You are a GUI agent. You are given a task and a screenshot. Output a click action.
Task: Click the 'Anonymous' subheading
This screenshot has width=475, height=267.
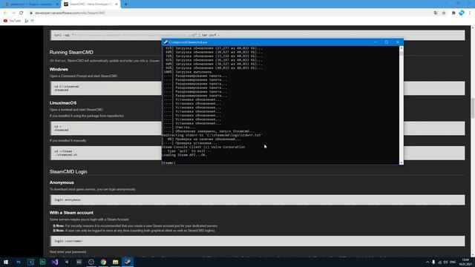coord(62,182)
